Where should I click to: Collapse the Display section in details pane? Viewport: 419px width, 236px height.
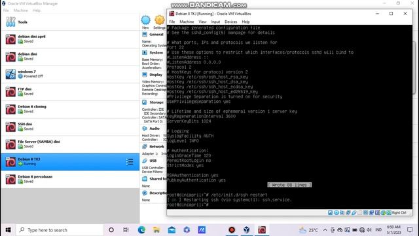(156, 75)
